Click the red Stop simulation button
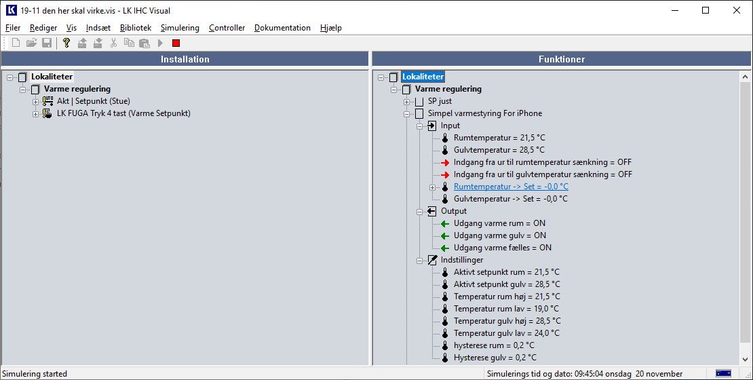This screenshot has width=753, height=380. tap(176, 43)
